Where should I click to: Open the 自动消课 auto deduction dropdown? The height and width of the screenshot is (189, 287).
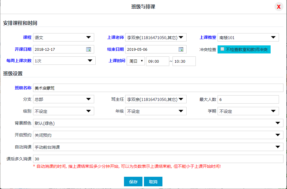click(x=158, y=147)
